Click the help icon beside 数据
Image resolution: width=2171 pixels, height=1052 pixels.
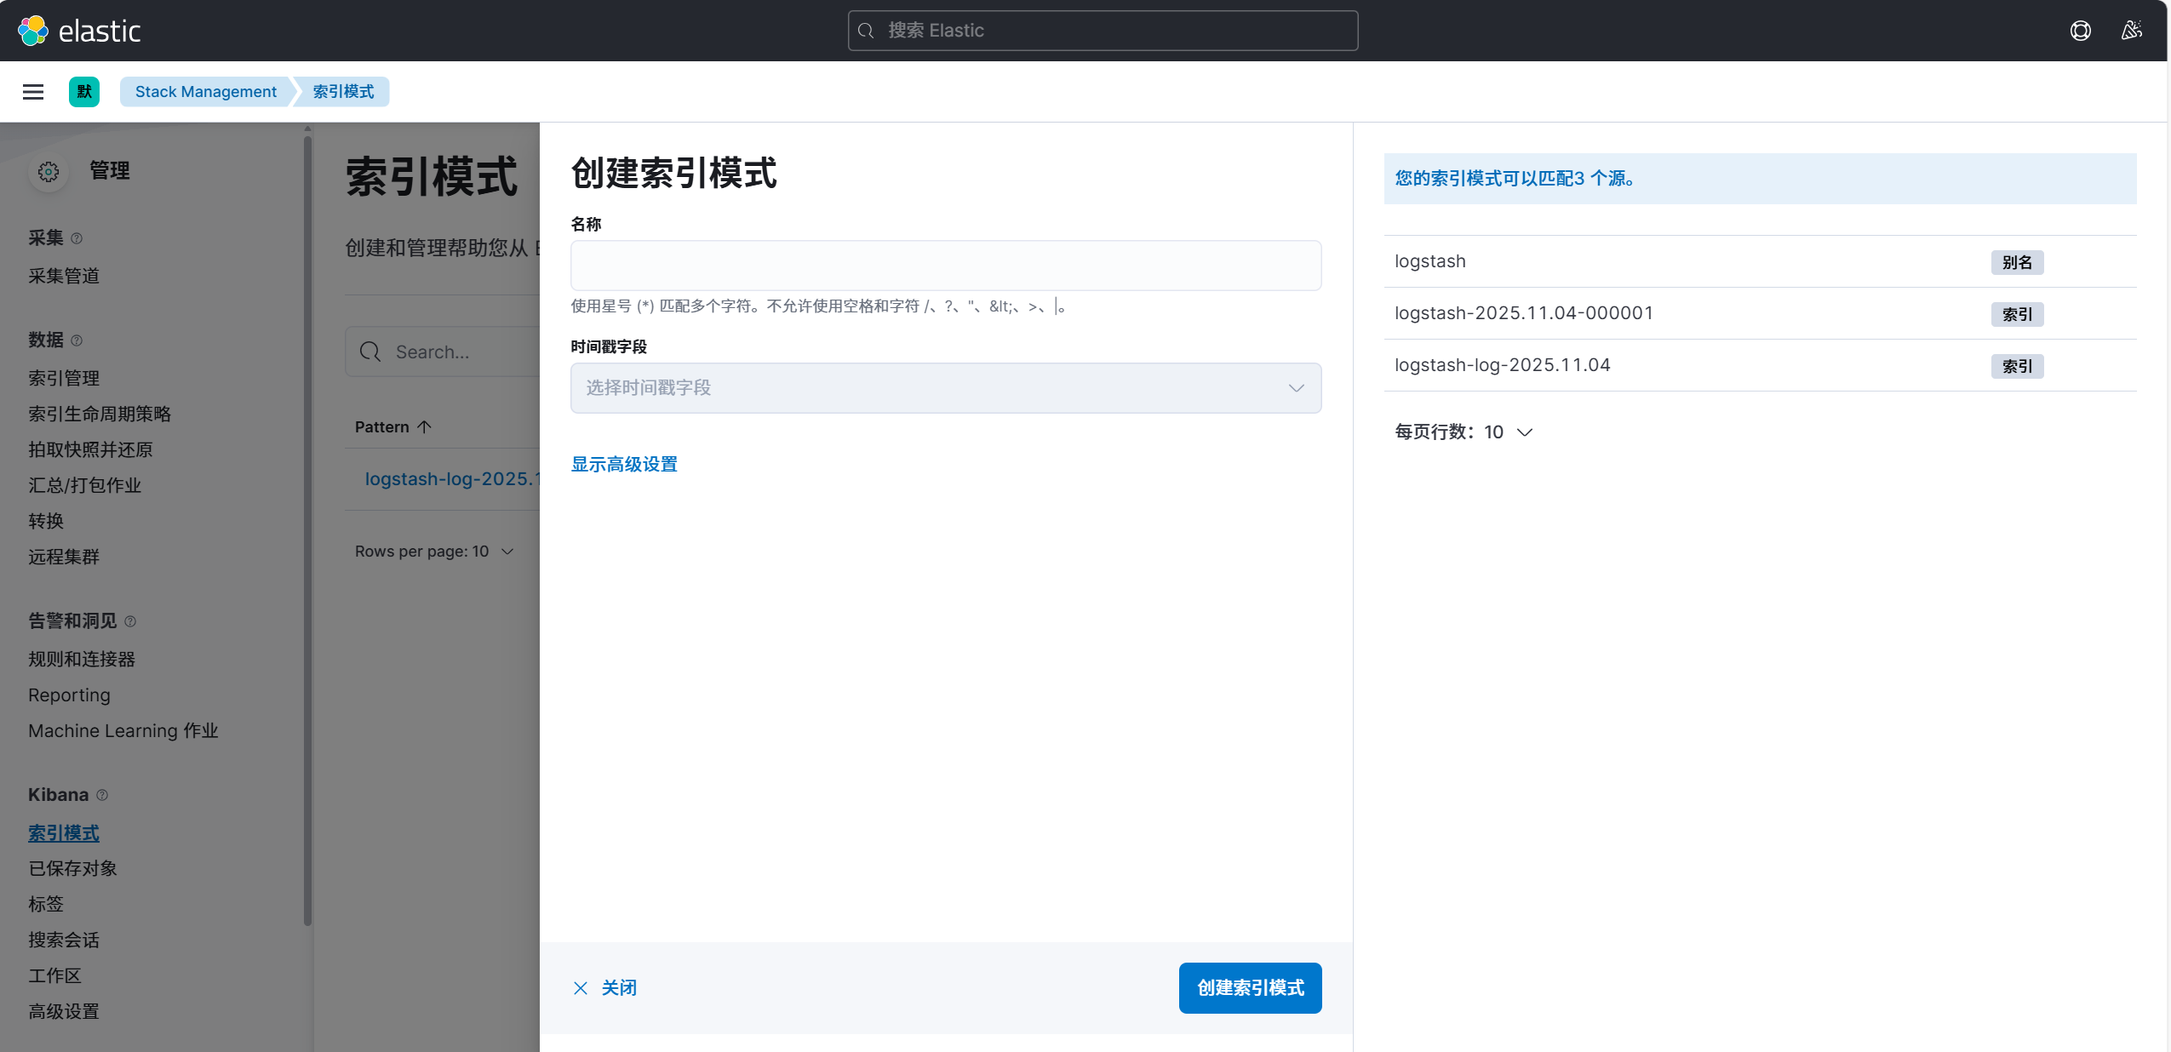coord(77,340)
